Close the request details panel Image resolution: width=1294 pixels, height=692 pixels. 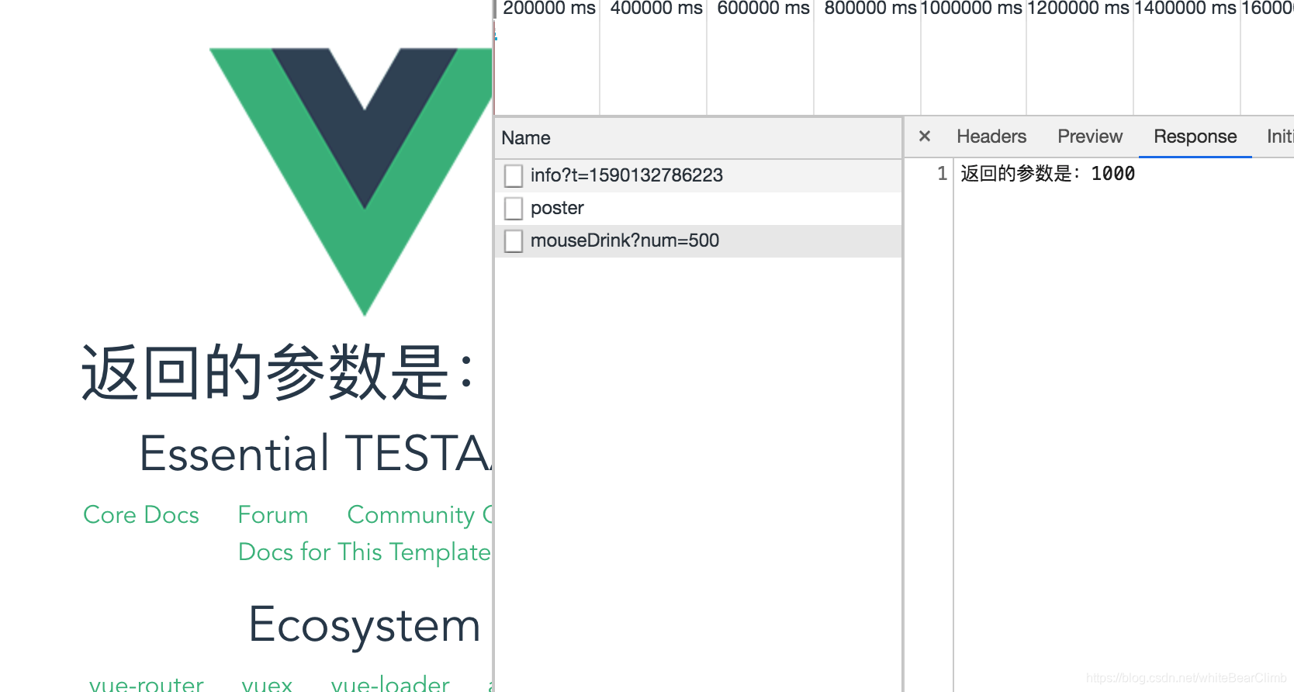point(924,137)
